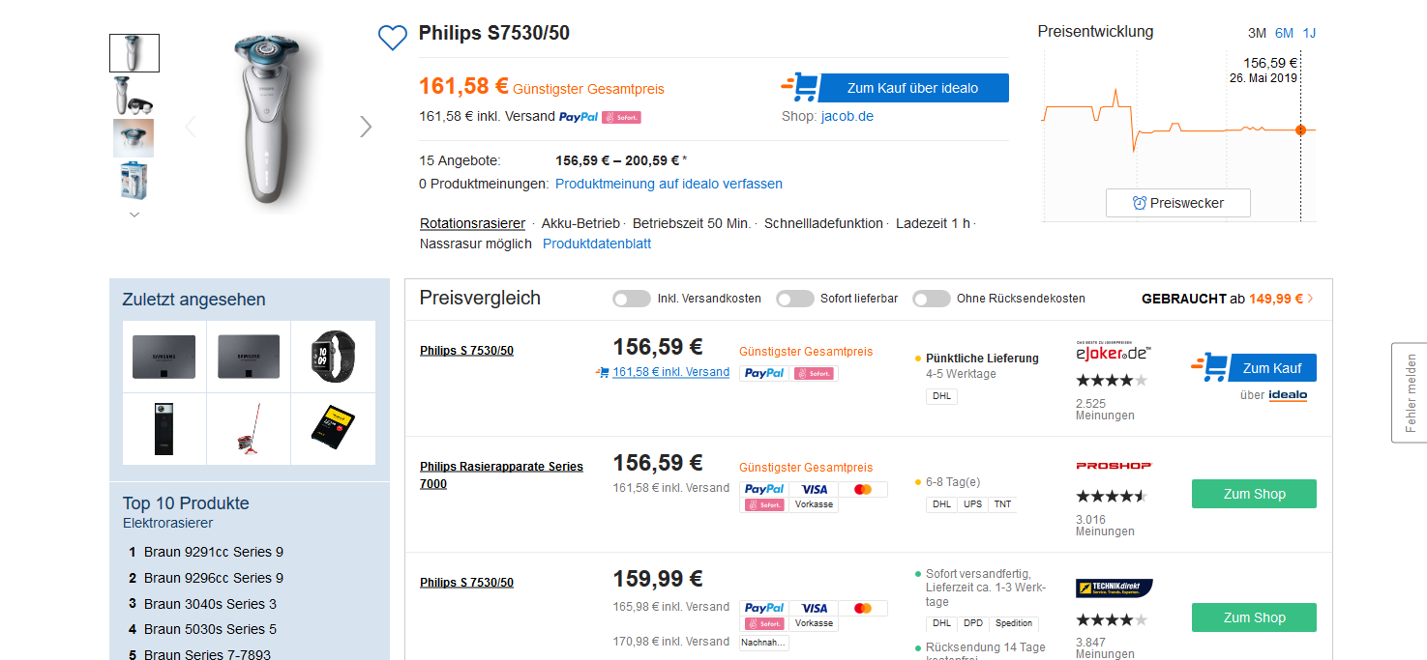Viewport: 1427px width, 660px height.
Task: Open GEBRAUCHT ab 149,99 € offers
Action: pyautogui.click(x=1227, y=299)
